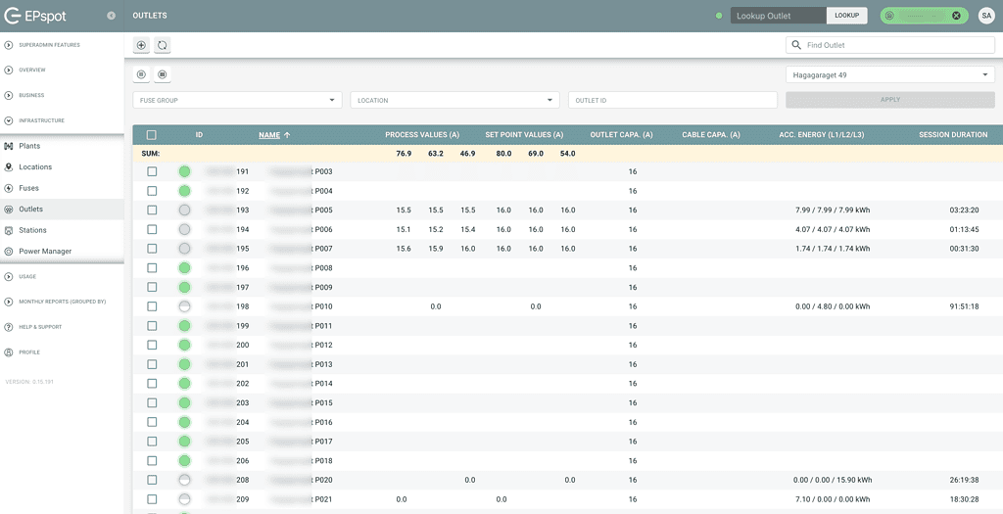The width and height of the screenshot is (1003, 514).
Task: Check the box for outlet 192 P004
Action: pos(152,191)
